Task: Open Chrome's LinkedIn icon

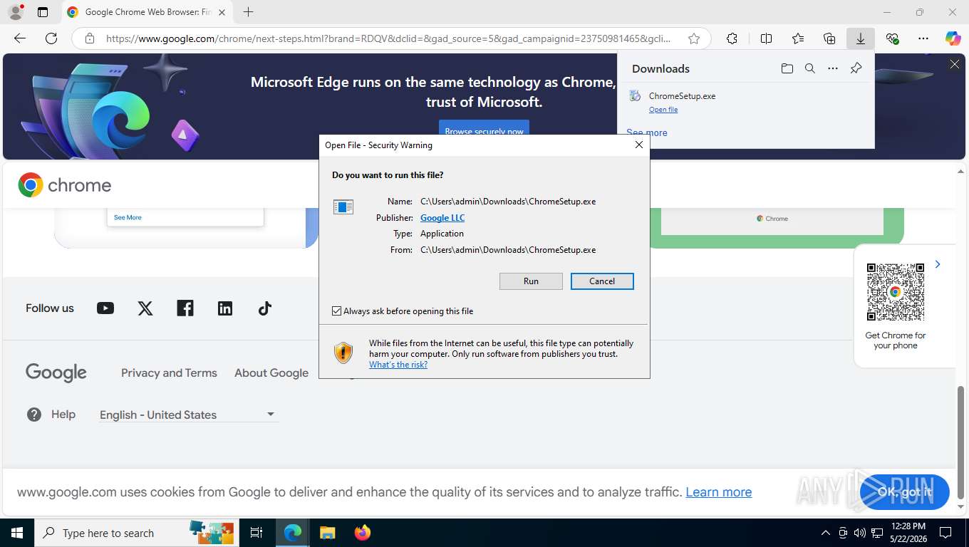Action: (225, 308)
